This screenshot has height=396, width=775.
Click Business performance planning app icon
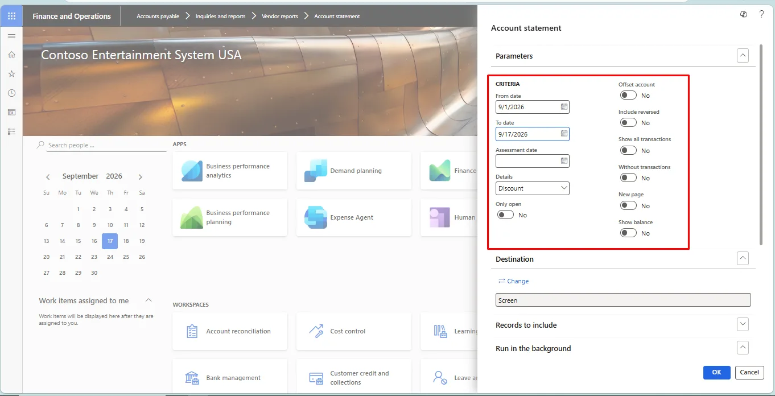[x=192, y=217]
